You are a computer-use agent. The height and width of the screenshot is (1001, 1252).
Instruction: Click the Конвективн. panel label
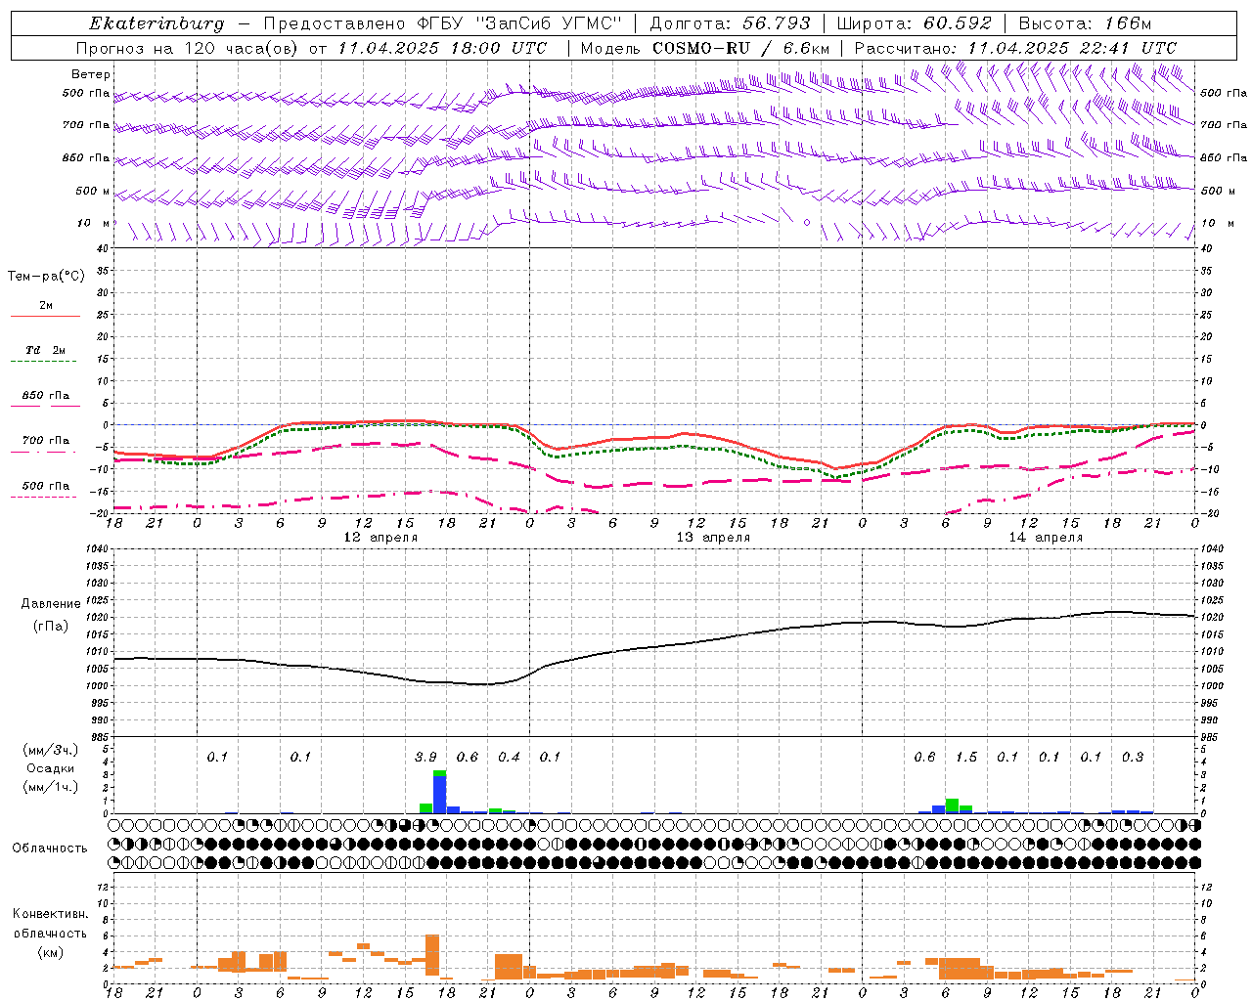tap(50, 914)
